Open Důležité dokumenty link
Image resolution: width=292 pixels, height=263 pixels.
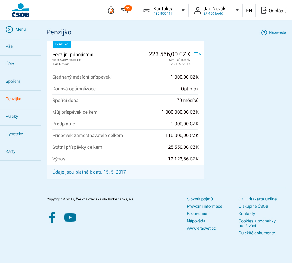pyautogui.click(x=257, y=233)
